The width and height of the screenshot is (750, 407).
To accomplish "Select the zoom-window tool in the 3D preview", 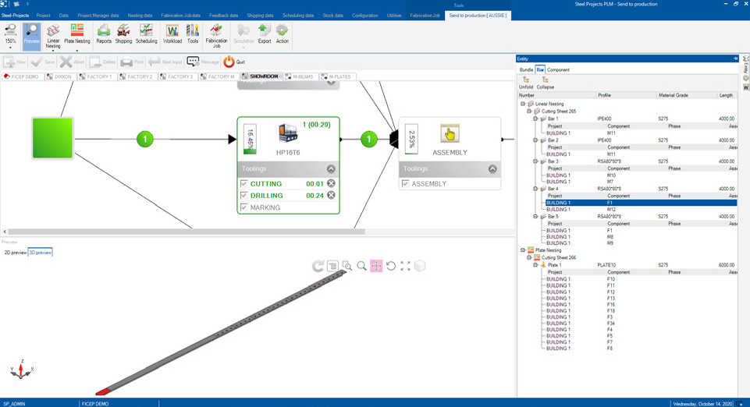I will click(x=347, y=266).
